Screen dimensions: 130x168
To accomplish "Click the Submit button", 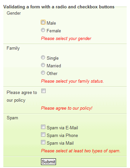I will click(48, 162).
